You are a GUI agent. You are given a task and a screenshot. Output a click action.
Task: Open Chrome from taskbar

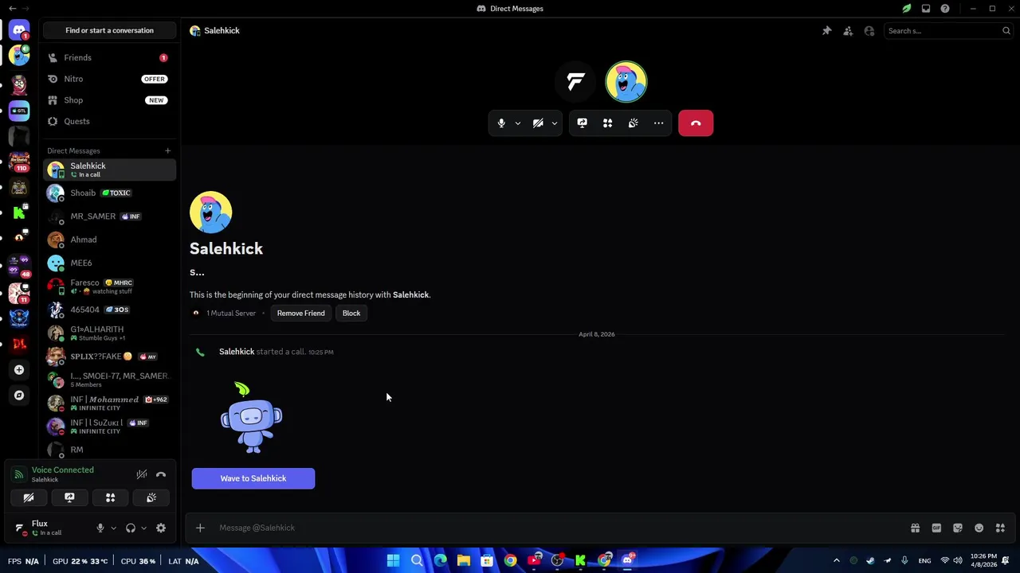510,561
